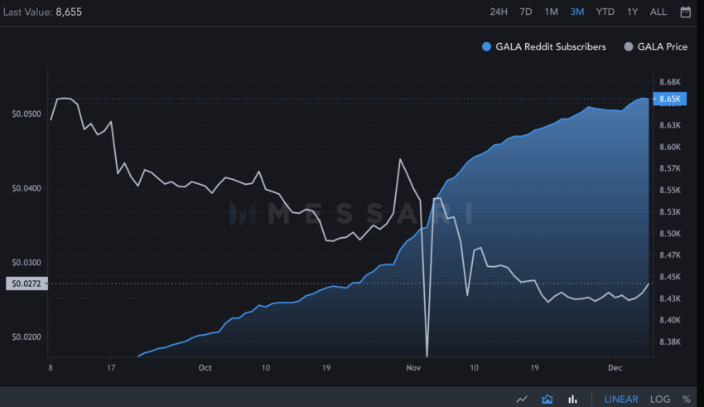The height and width of the screenshot is (407, 704).
Task: Toggle GALA Price series visibility
Action: pos(655,46)
